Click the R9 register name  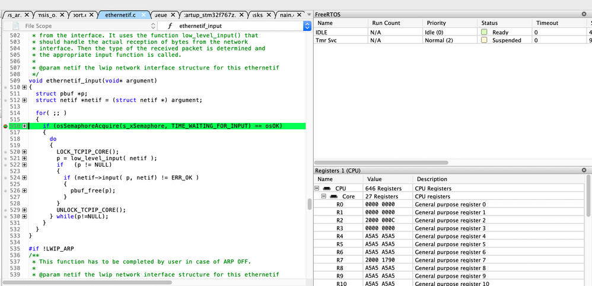[x=340, y=276]
